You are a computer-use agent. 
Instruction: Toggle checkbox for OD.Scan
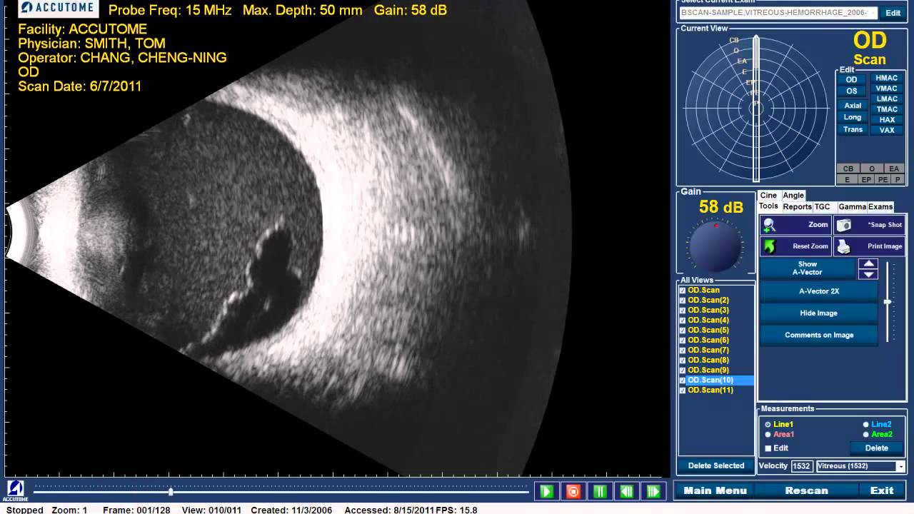(683, 291)
